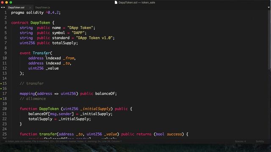Click the 'mapping' keyword on line 17
This screenshot has height=152, width=271.
(27, 94)
